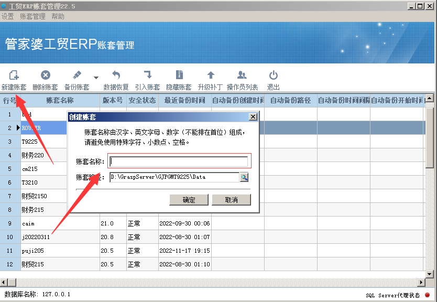Click the horizontal scrollbar left arrow
The image size is (437, 302).
[4, 282]
